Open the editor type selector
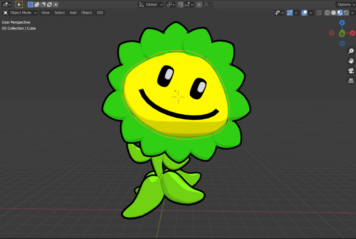 click(x=6, y=5)
